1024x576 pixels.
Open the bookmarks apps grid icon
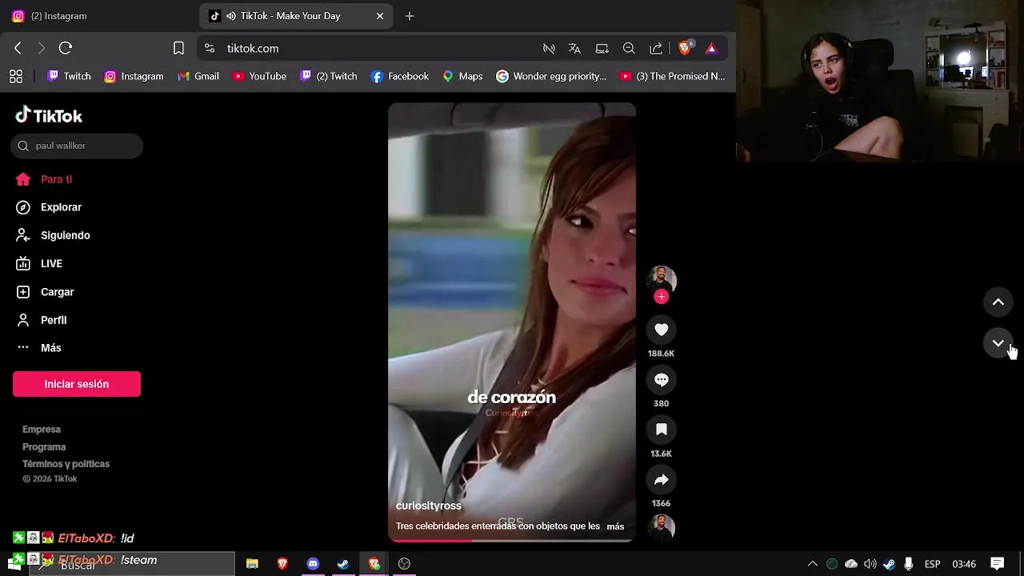(x=16, y=76)
